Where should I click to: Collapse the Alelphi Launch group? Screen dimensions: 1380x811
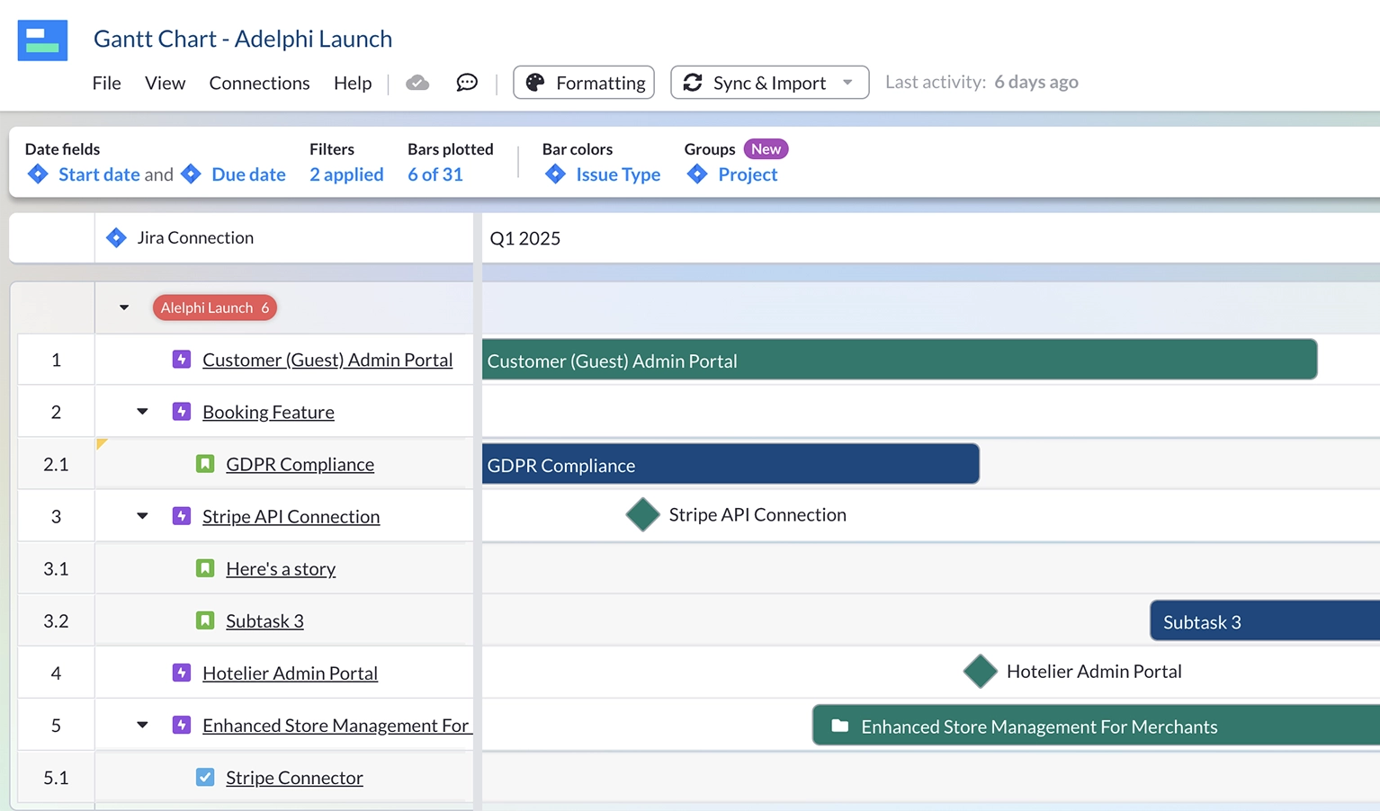(124, 307)
